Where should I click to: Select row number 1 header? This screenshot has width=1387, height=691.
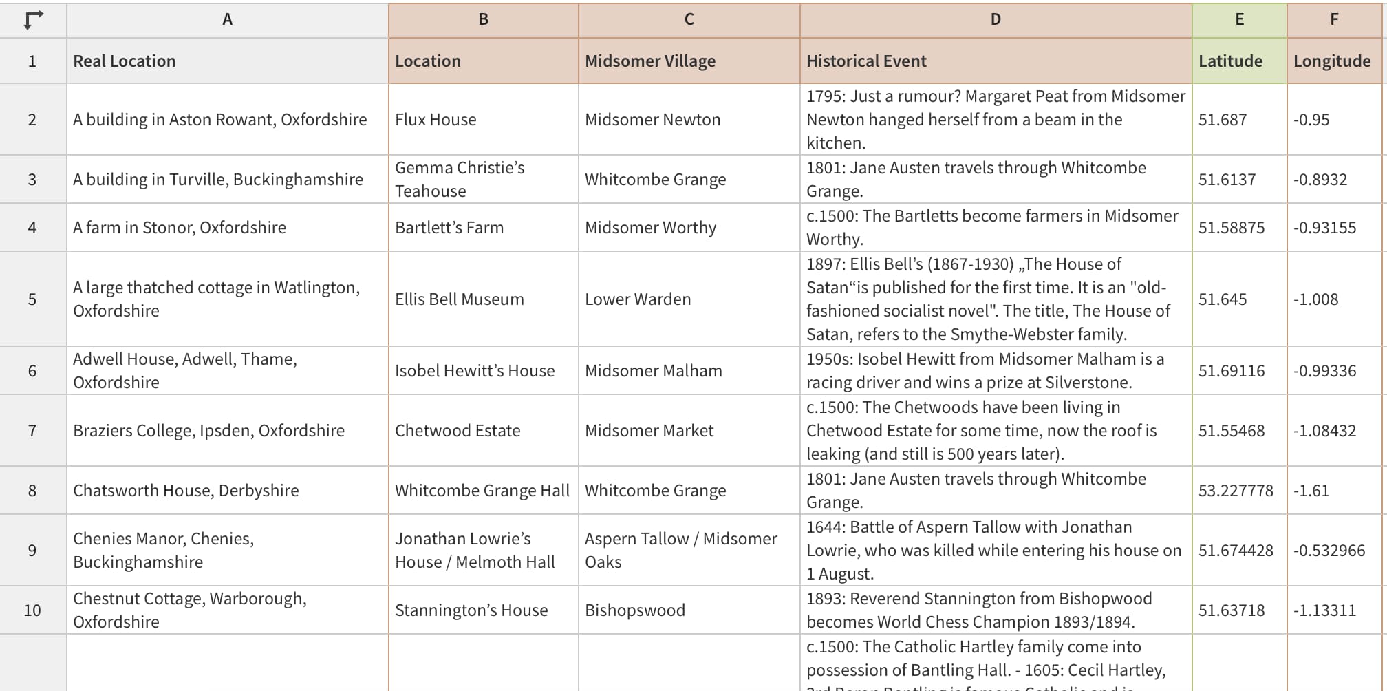pyautogui.click(x=32, y=61)
